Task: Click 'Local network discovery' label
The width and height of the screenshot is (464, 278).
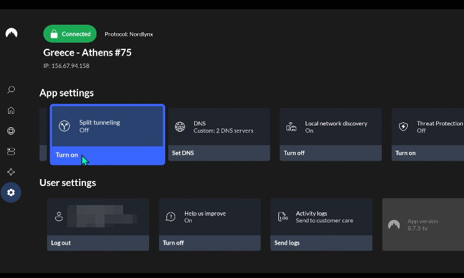Action: pos(336,123)
